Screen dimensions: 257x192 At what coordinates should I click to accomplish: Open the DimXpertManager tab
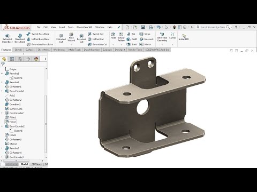(28, 59)
